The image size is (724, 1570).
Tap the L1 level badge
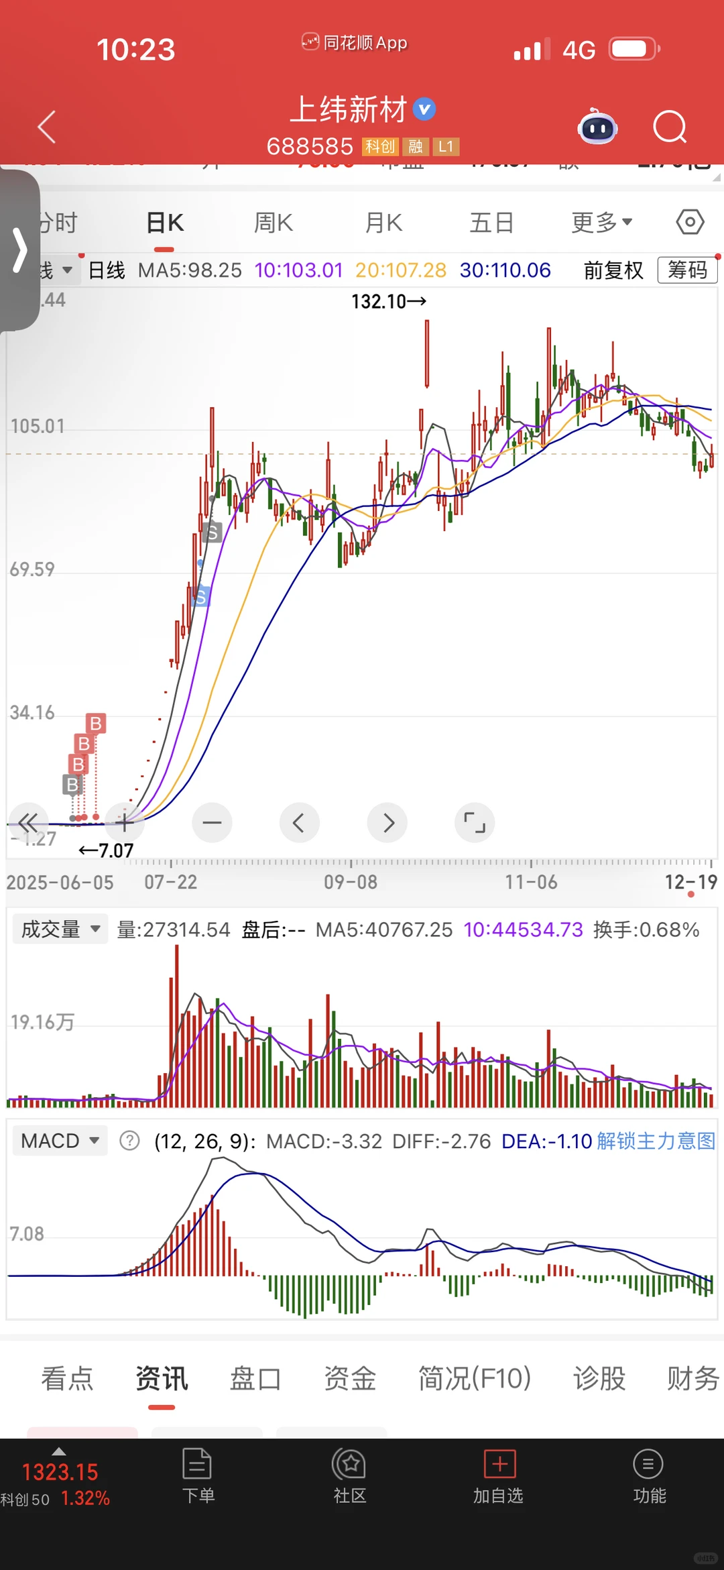[446, 146]
